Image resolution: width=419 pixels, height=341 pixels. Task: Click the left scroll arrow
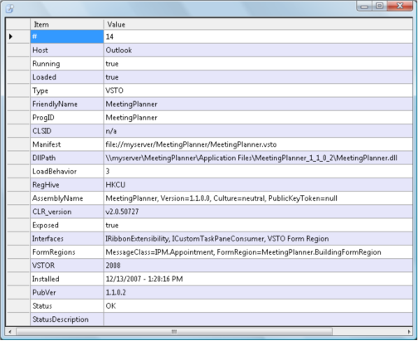[x=10, y=331]
